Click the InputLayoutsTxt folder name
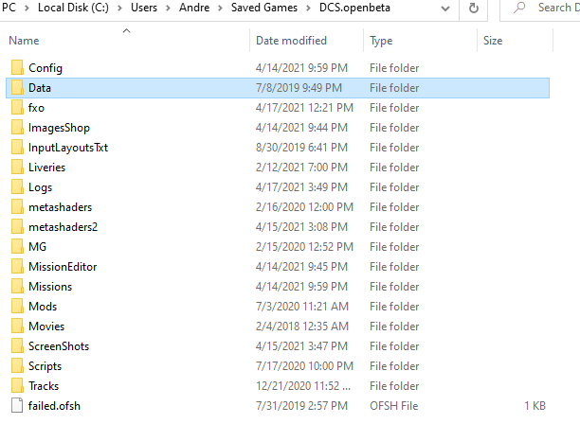 [x=68, y=148]
